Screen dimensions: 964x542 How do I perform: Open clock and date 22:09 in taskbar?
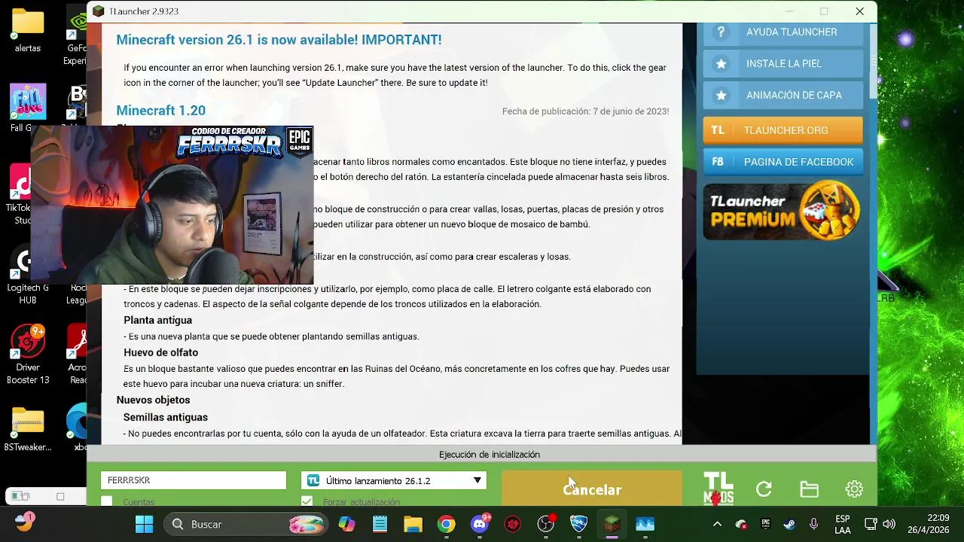pyautogui.click(x=928, y=524)
